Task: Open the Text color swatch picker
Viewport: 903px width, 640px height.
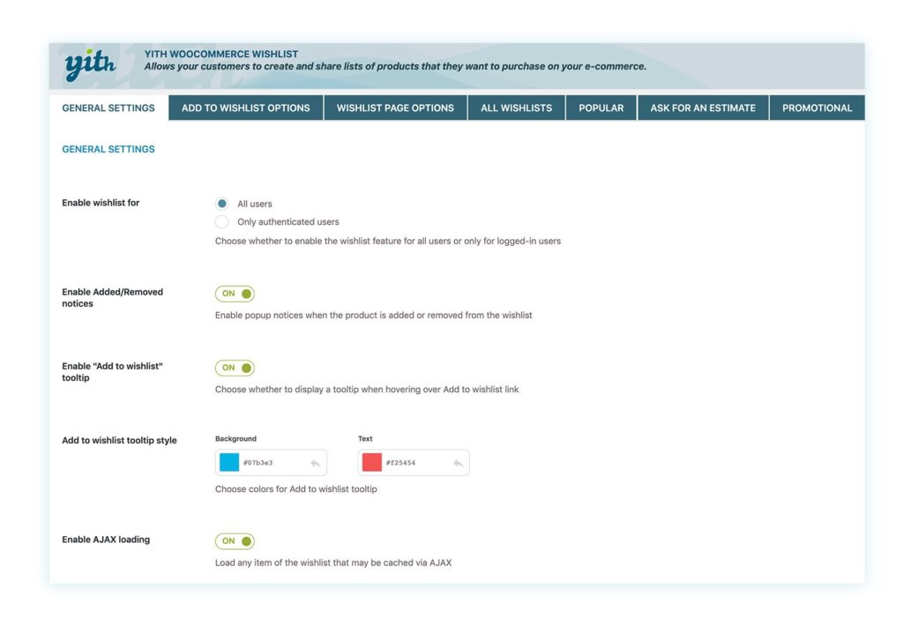Action: click(x=372, y=462)
